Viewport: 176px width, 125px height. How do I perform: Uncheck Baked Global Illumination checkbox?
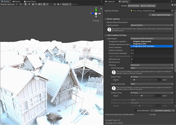tap(131, 22)
